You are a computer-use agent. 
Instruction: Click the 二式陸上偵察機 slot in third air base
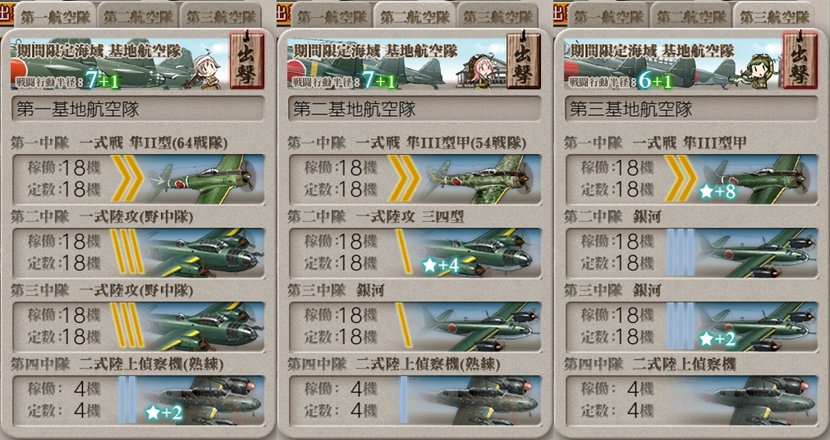(691, 400)
